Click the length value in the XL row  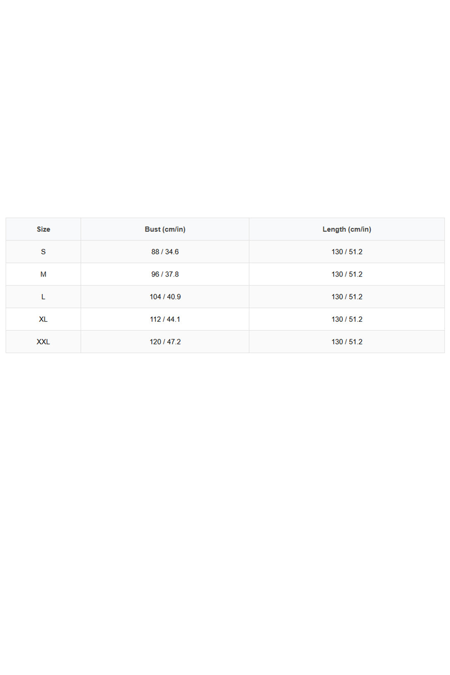(x=347, y=319)
